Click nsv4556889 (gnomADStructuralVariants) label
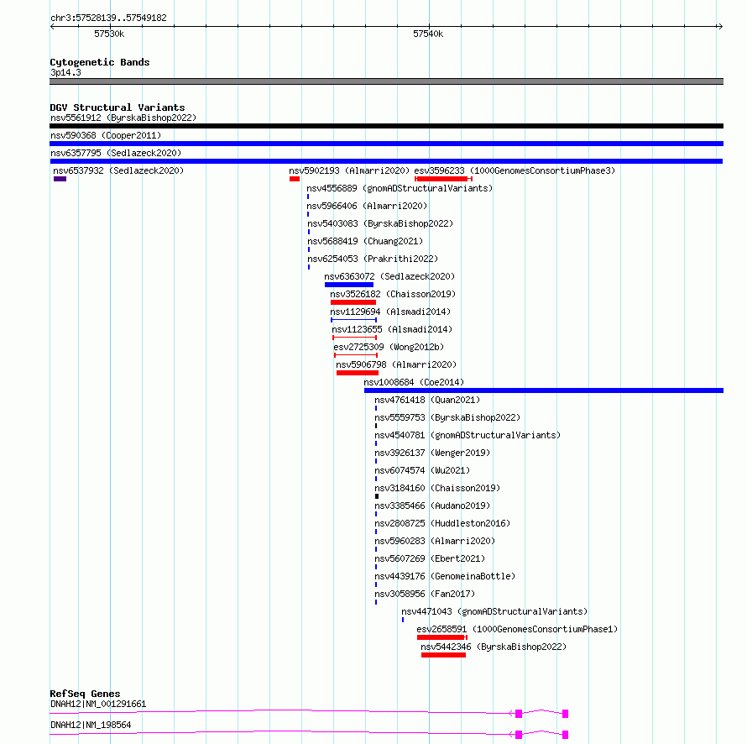Viewport: 747px width, 744px height. (400, 188)
